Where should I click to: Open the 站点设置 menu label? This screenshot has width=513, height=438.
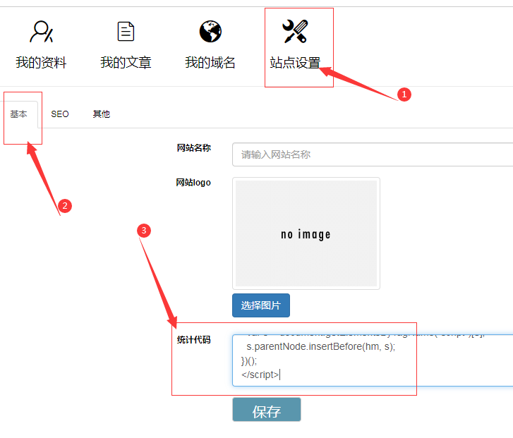pyautogui.click(x=295, y=62)
